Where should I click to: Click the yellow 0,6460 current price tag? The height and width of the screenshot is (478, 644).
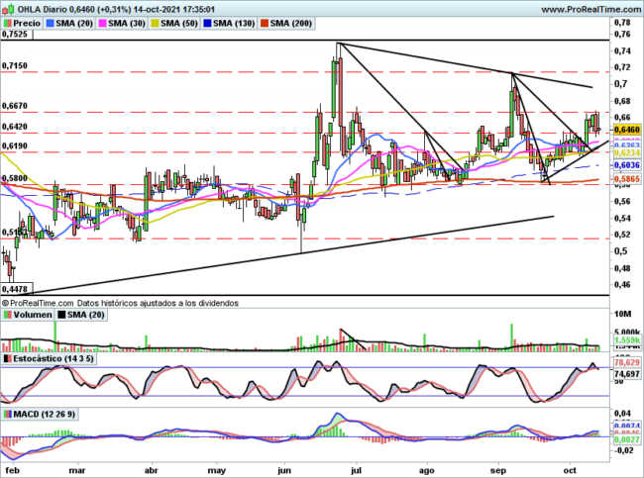(627, 130)
